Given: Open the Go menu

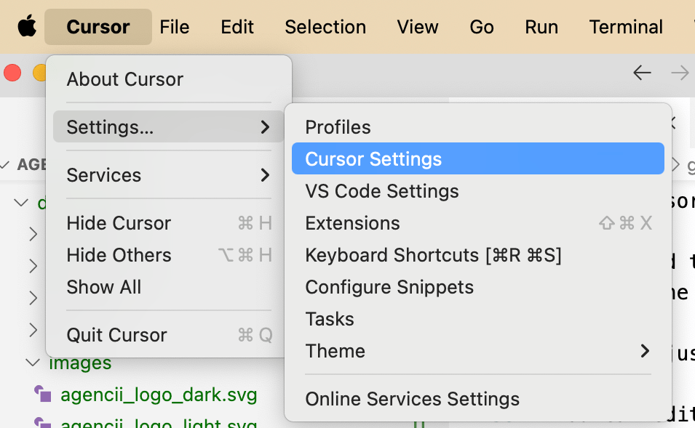Looking at the screenshot, I should point(481,27).
